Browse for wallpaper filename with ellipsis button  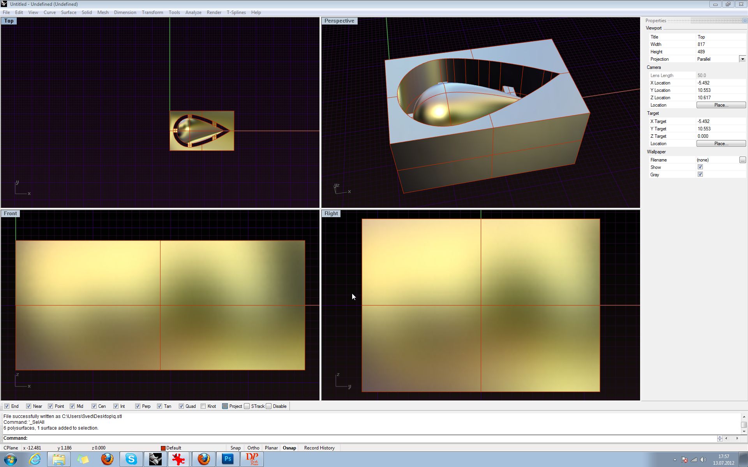(x=742, y=160)
